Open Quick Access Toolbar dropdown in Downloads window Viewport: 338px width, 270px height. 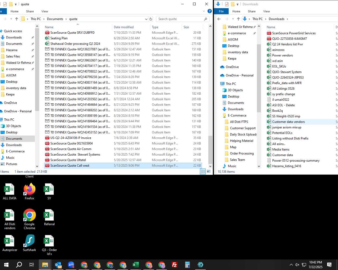237,4
